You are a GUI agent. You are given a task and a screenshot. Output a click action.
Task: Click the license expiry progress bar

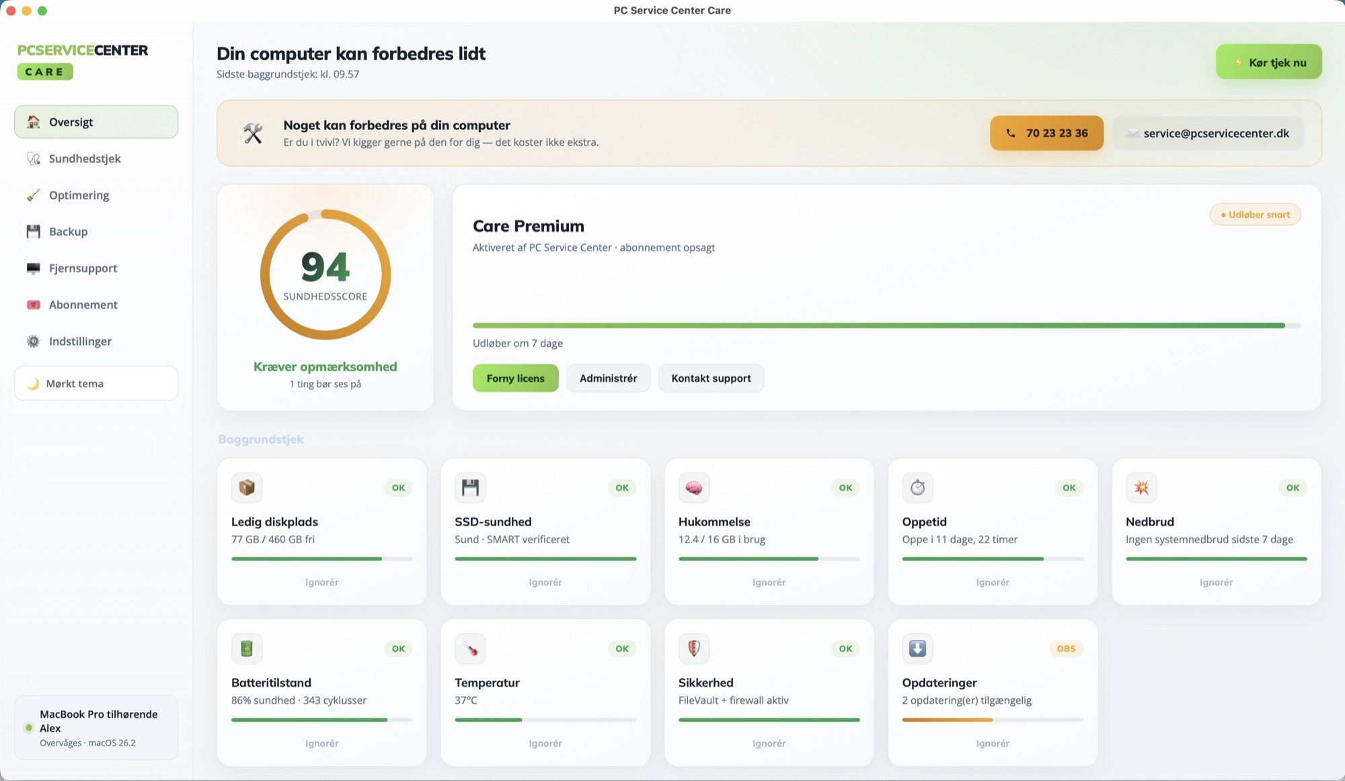coord(886,325)
